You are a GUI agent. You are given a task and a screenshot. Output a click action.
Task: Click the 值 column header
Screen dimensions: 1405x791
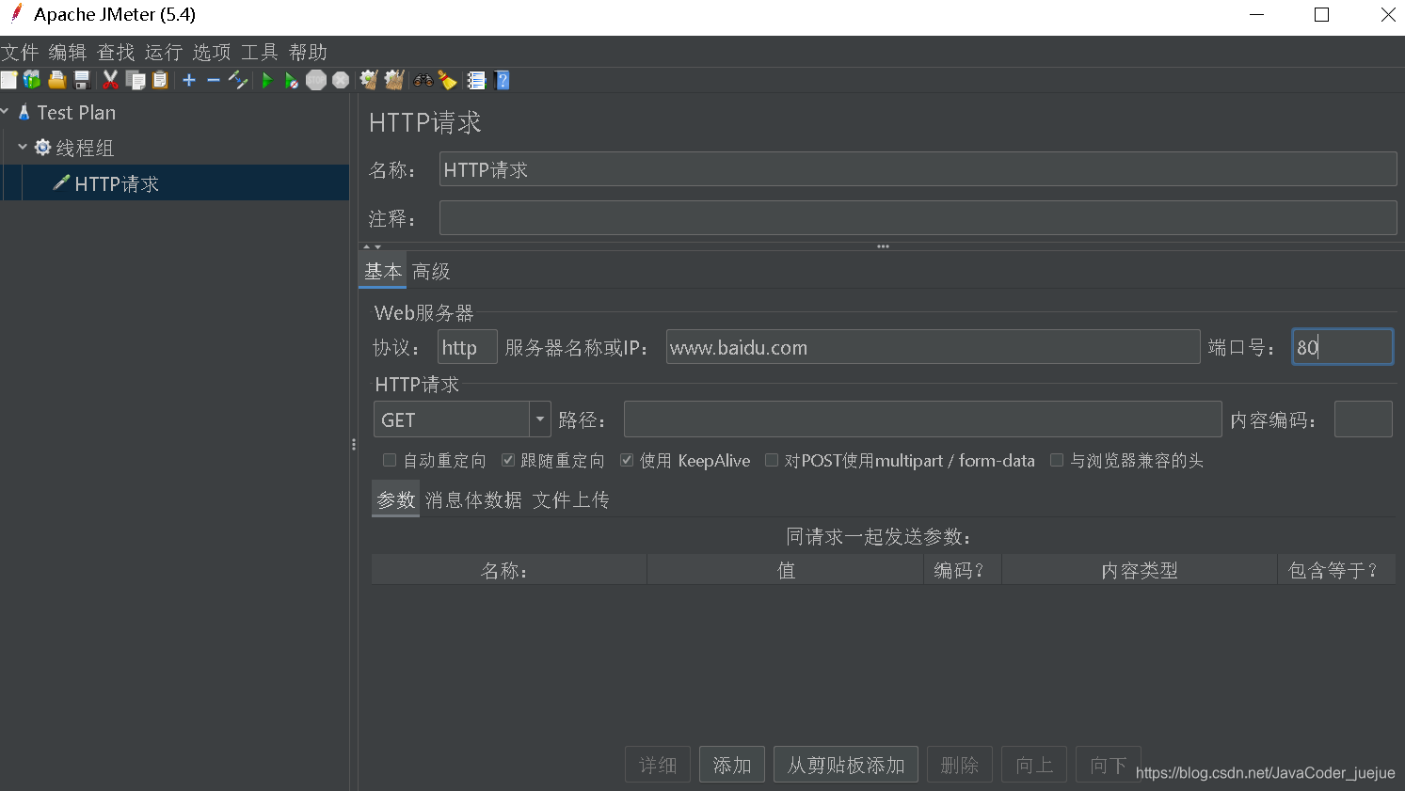point(786,570)
